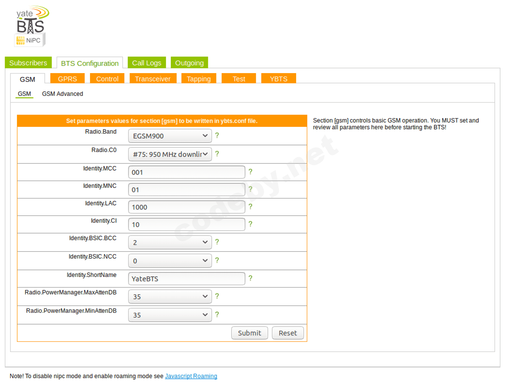Switch to the Subscribers tab

tap(28, 63)
